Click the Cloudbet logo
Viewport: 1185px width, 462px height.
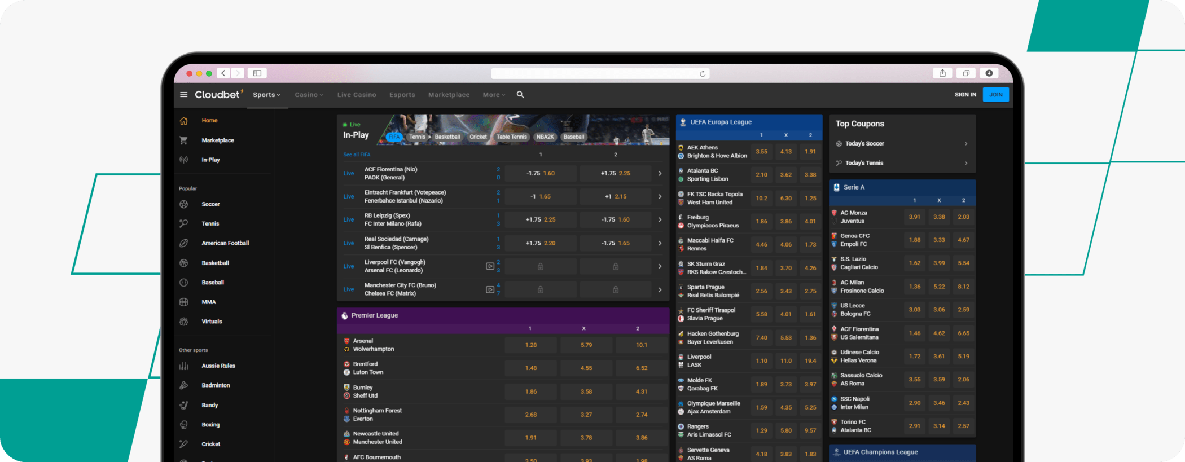click(x=219, y=94)
